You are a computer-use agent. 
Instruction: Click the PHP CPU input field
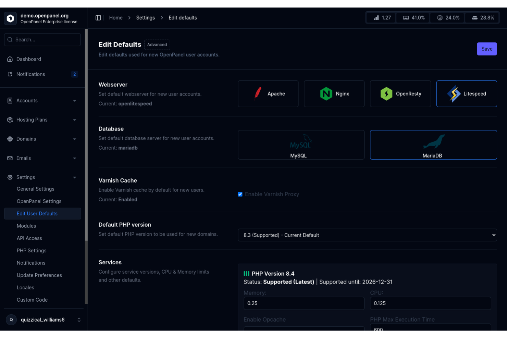pos(431,303)
